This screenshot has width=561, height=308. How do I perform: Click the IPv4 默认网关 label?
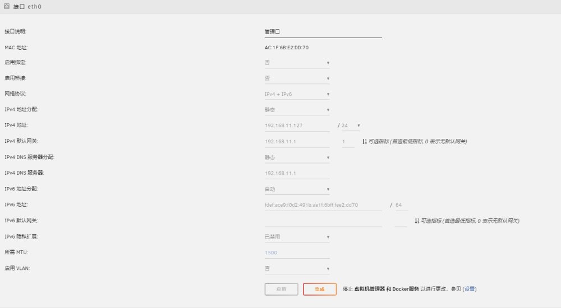[21, 141]
